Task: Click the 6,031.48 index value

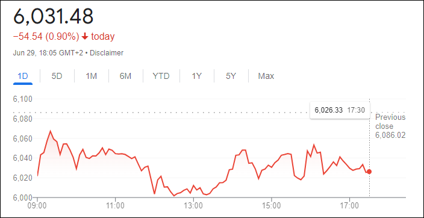Action: pos(53,16)
